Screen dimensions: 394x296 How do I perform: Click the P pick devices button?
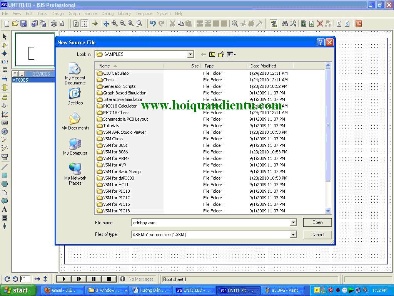pyautogui.click(x=15, y=74)
